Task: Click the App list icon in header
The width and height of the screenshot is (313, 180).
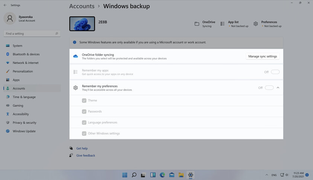Action: 223,24
